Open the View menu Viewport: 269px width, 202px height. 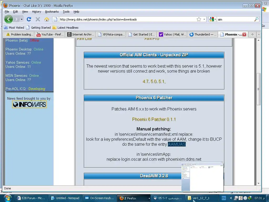(25, 12)
